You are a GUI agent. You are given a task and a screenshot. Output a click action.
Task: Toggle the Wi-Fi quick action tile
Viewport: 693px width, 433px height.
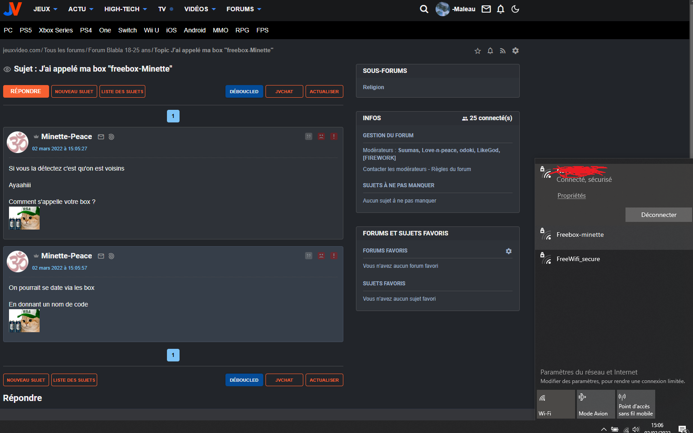coord(556,404)
